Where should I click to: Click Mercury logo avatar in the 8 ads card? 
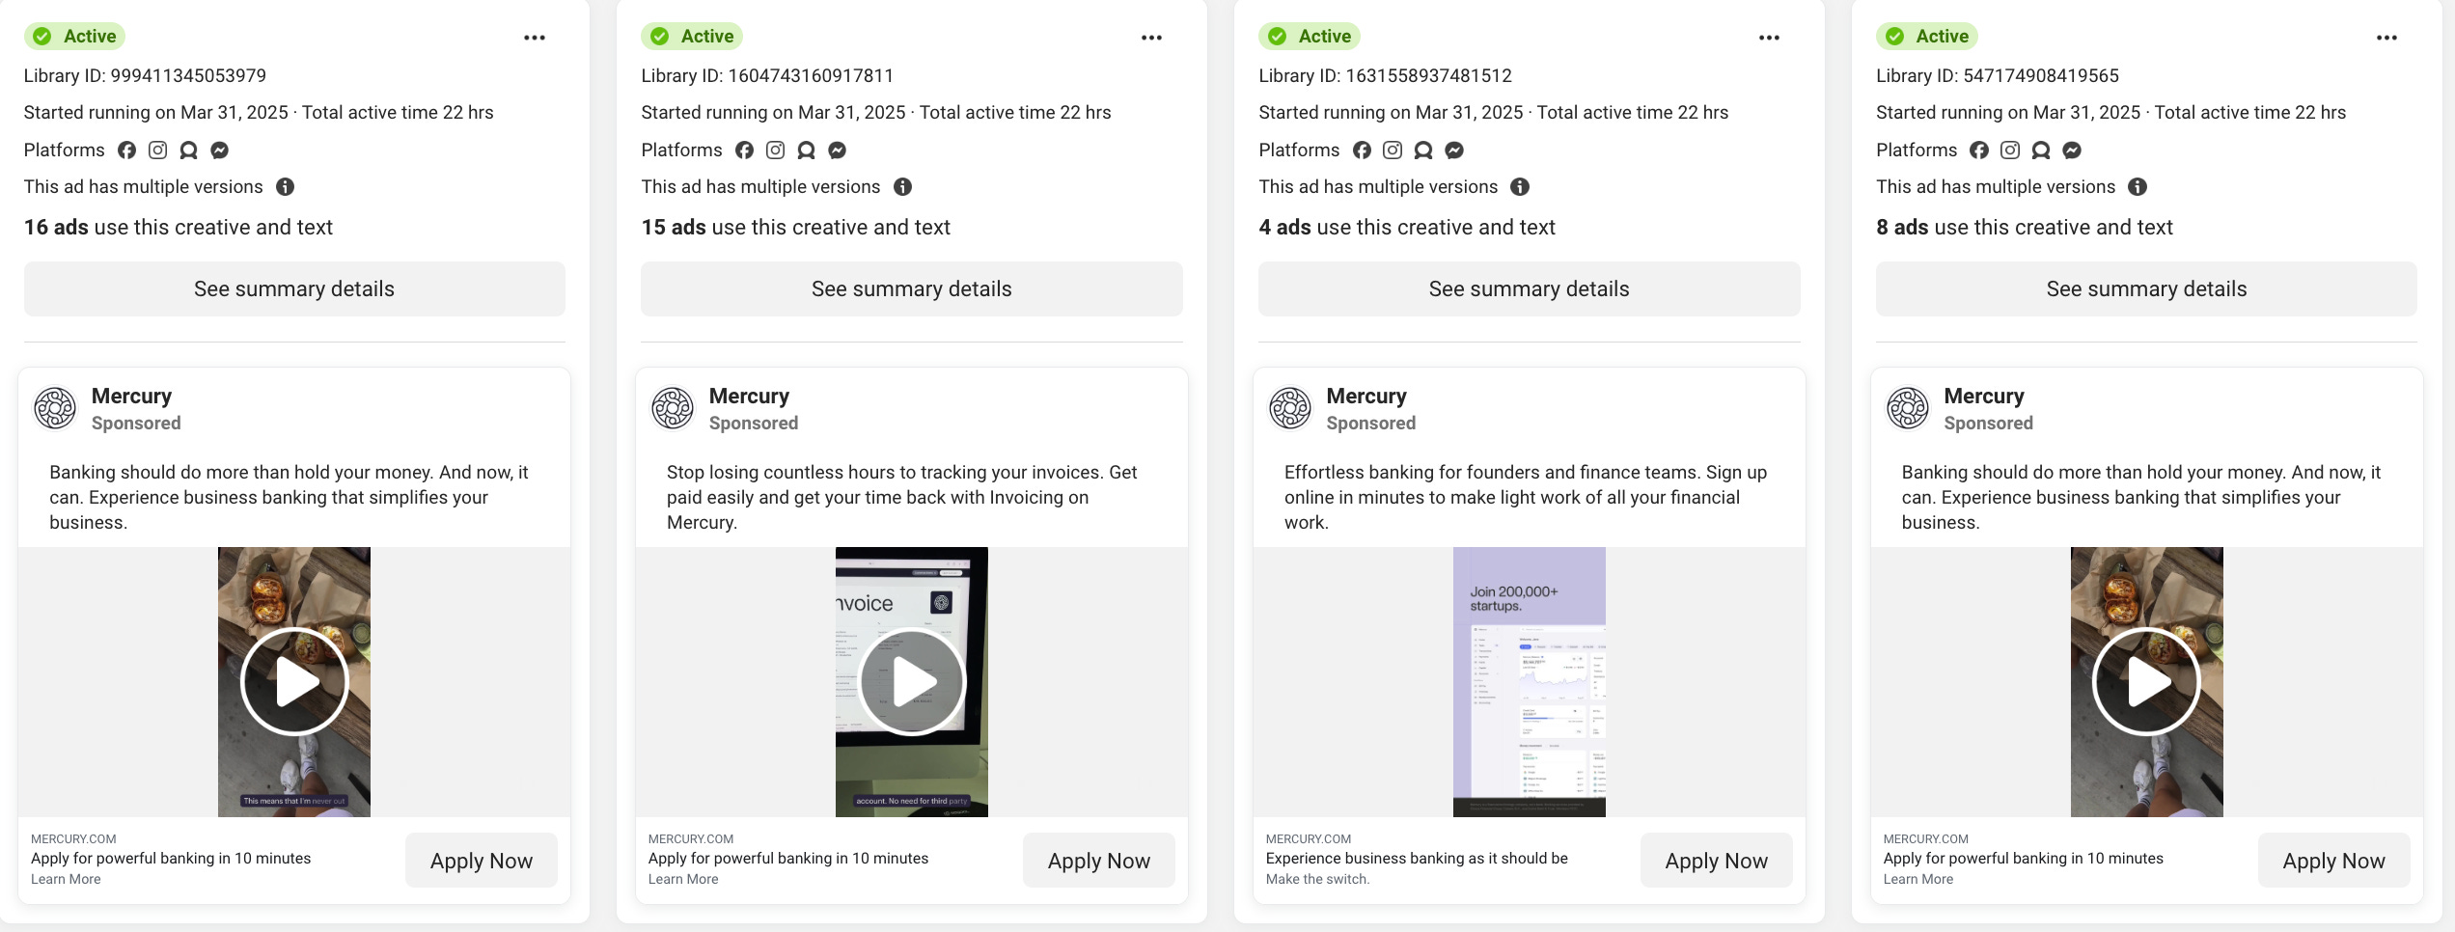pos(1908,408)
